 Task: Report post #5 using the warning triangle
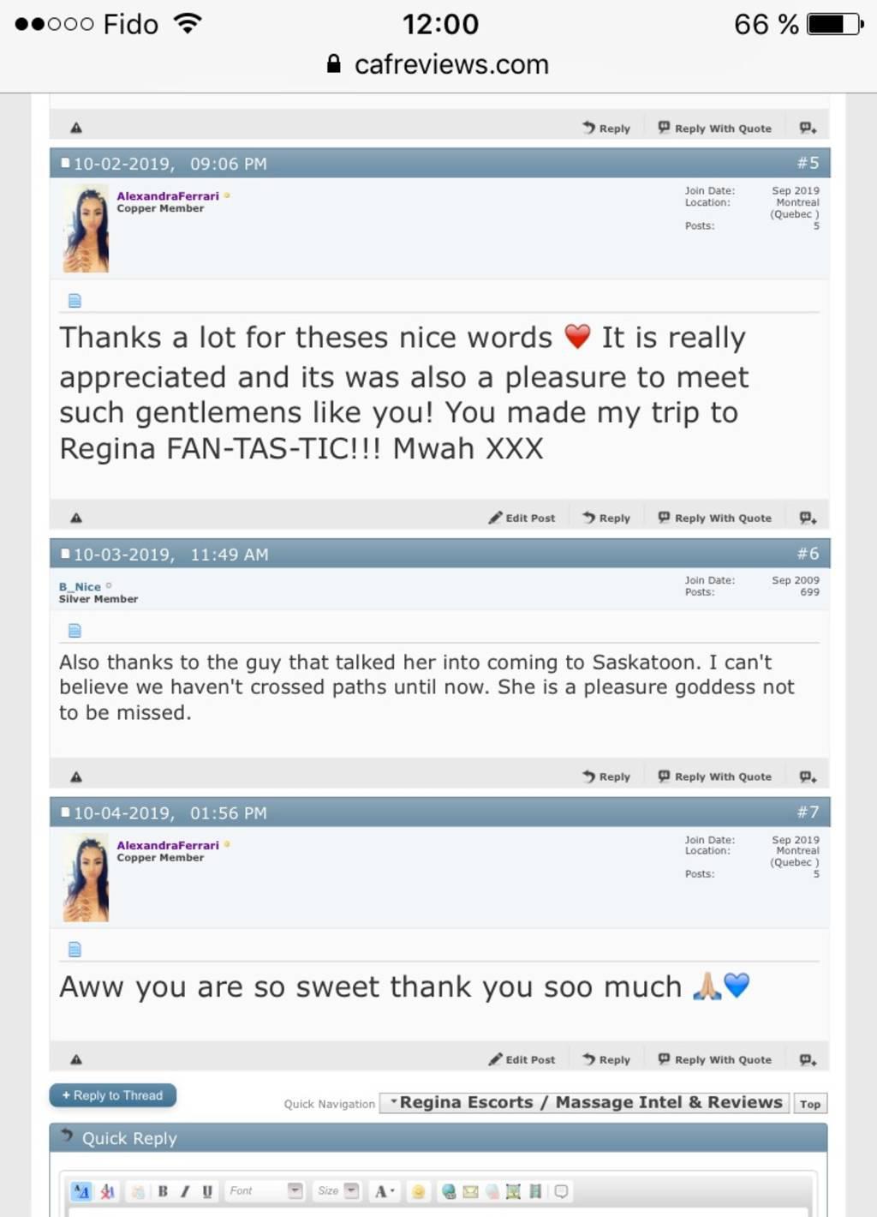point(76,518)
